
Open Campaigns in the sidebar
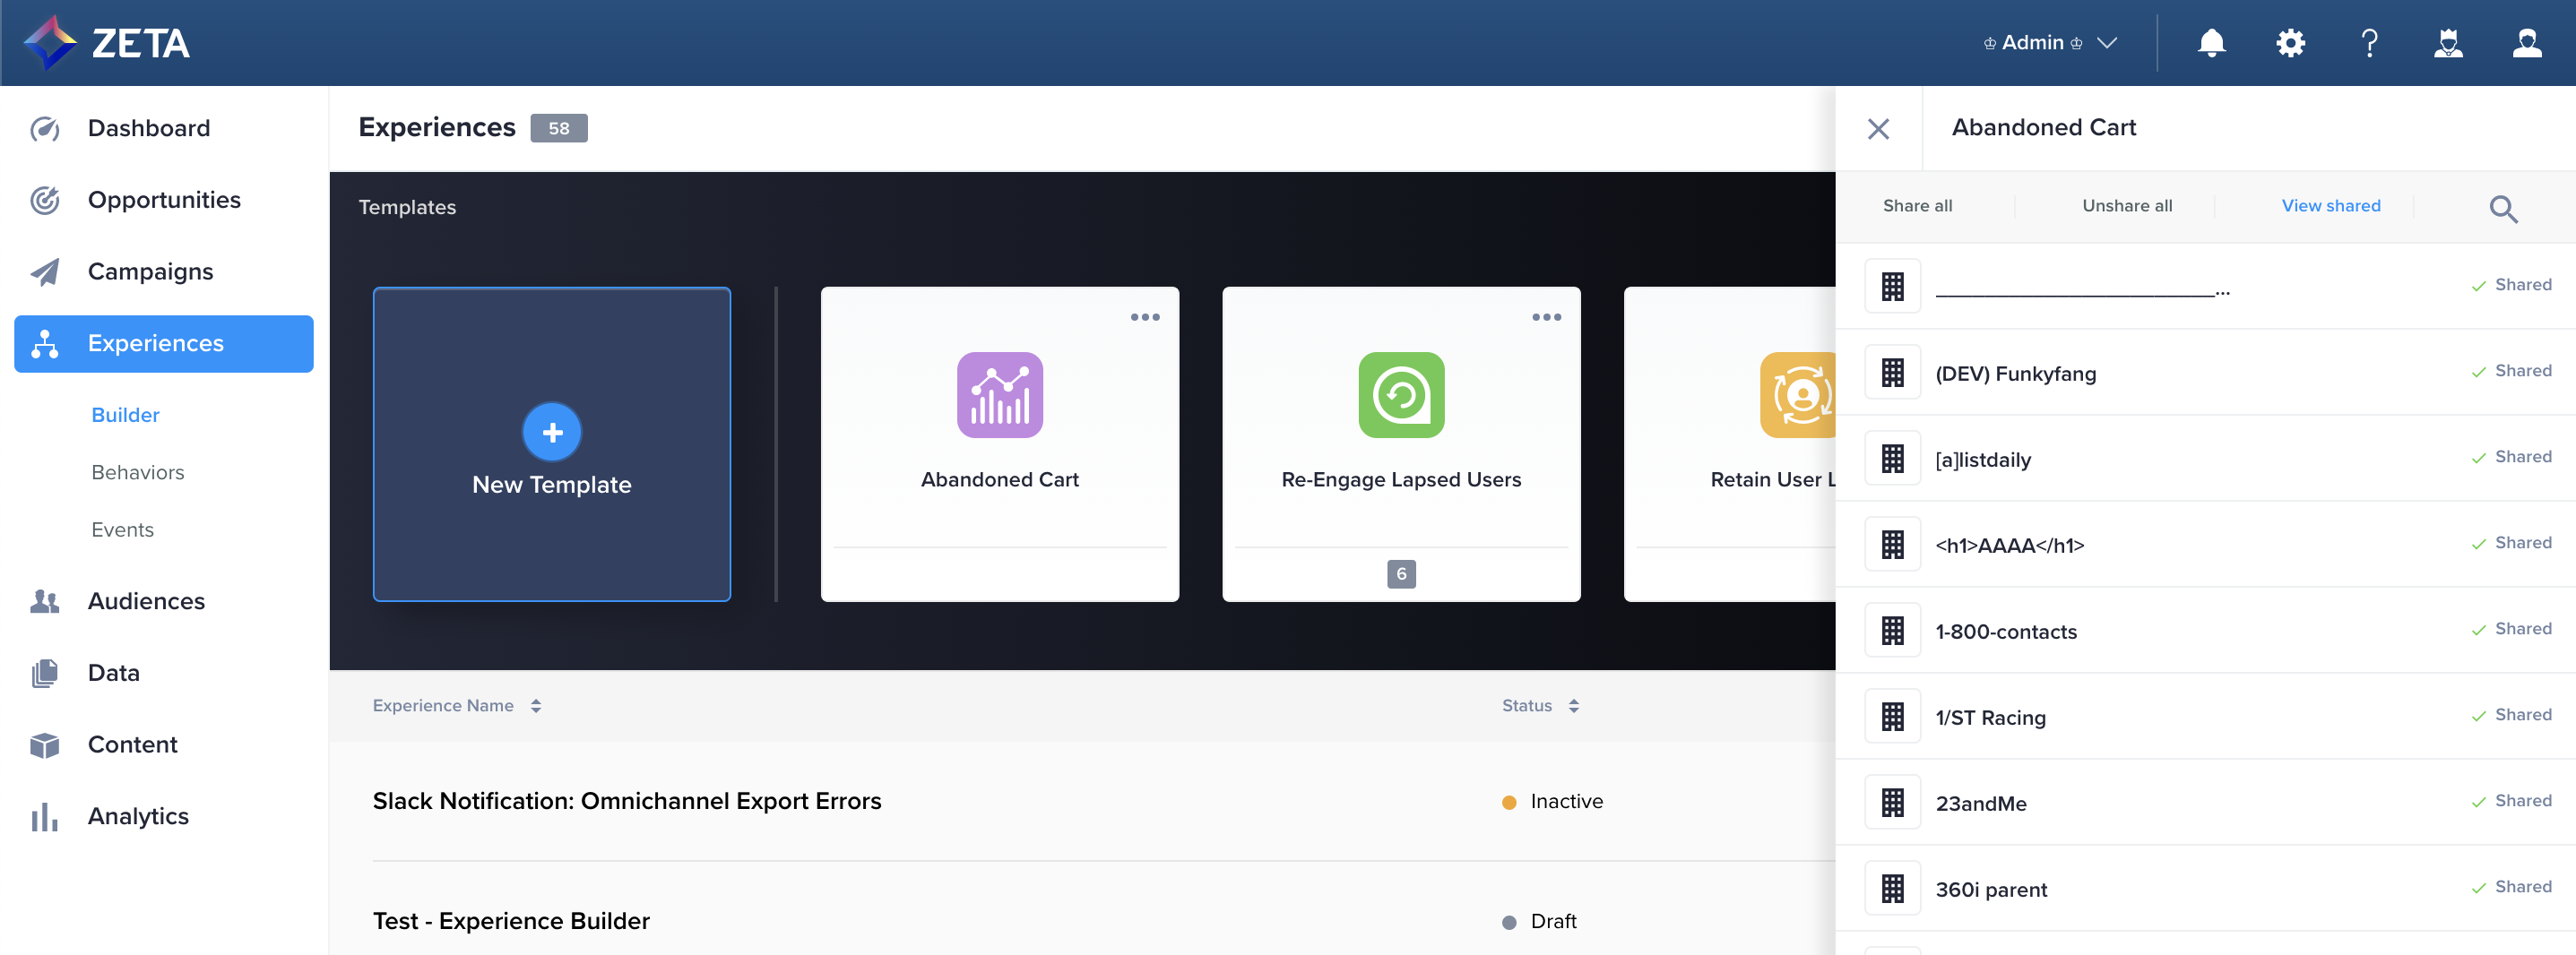click(x=150, y=272)
